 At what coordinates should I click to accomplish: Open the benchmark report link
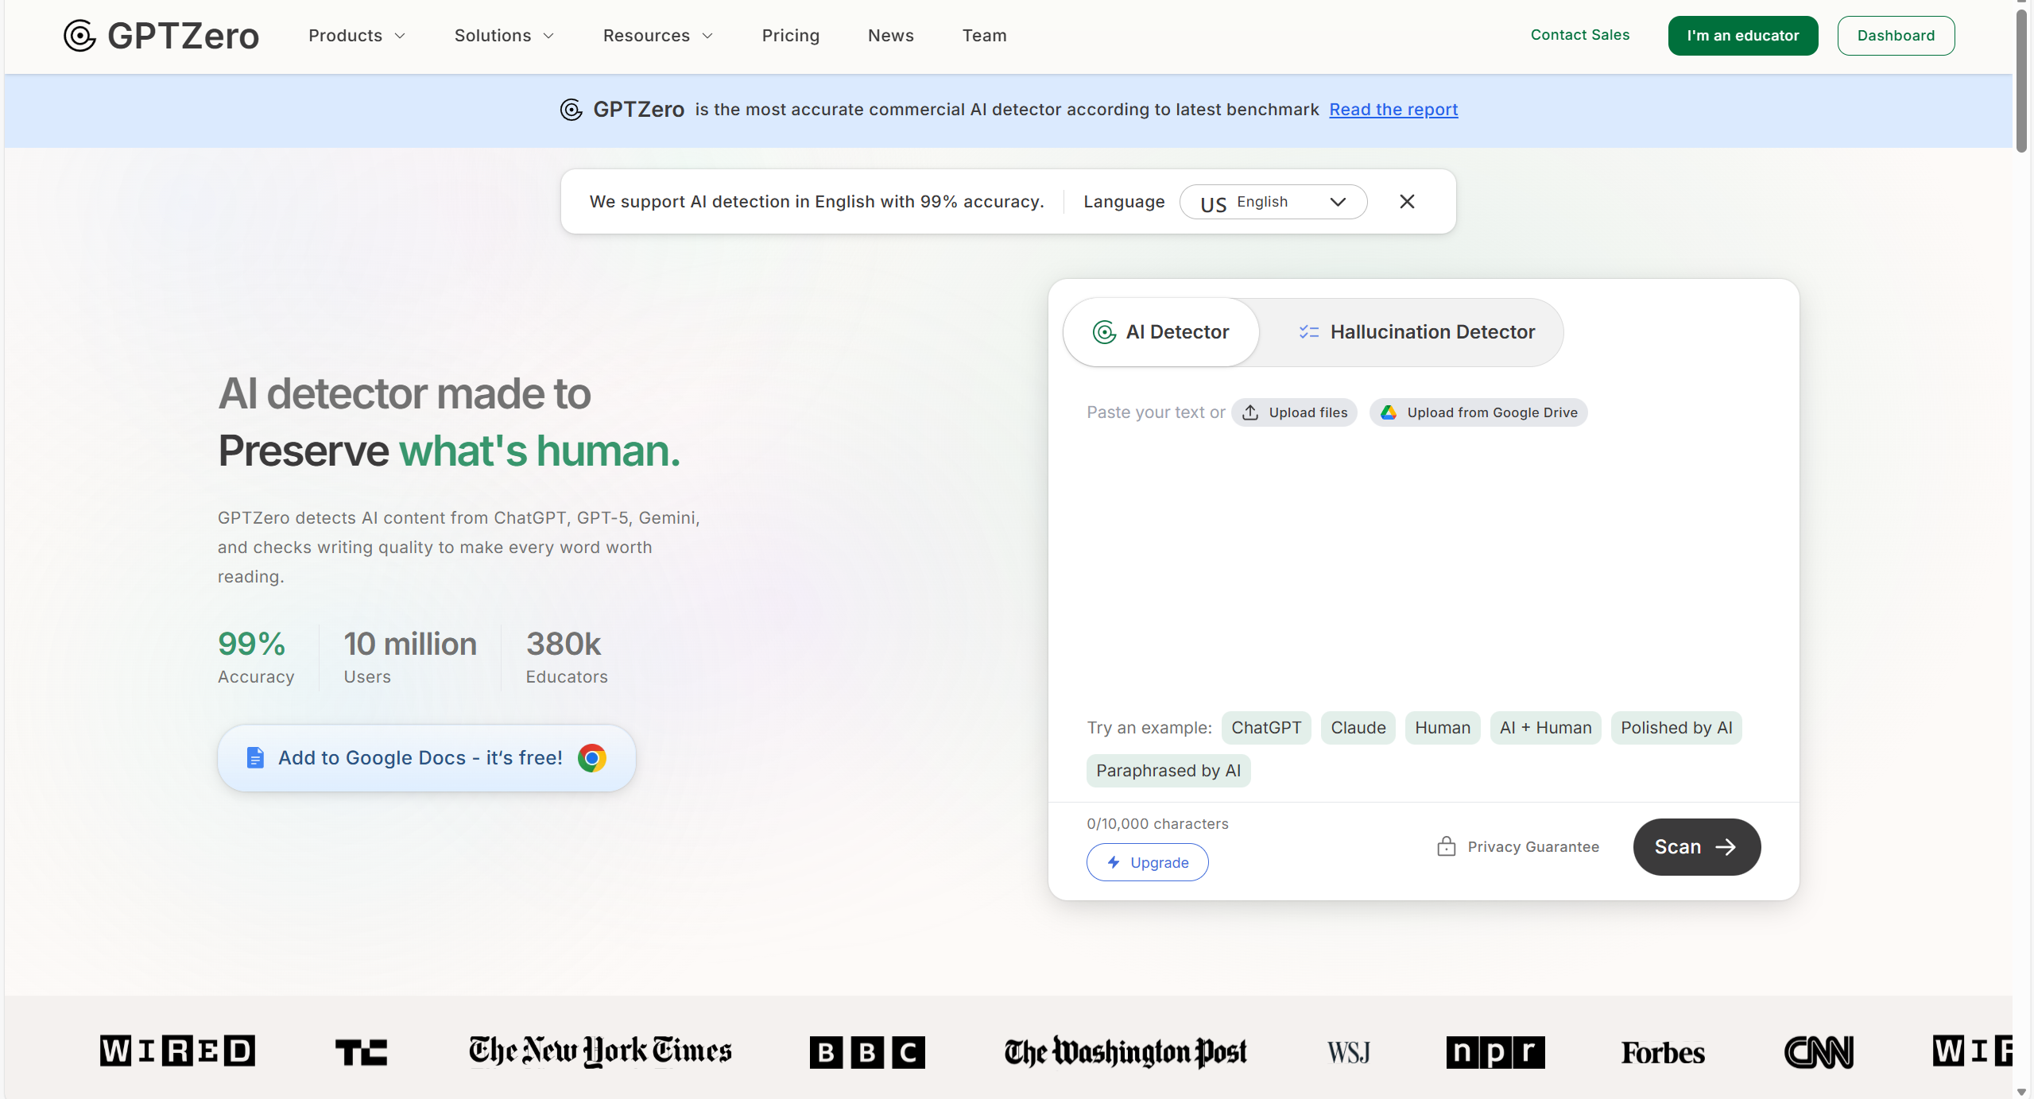click(x=1393, y=109)
